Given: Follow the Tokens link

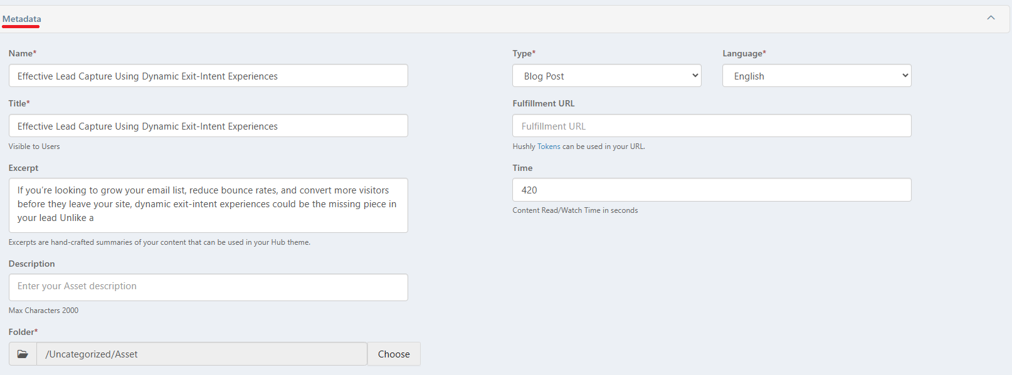Looking at the screenshot, I should (549, 146).
